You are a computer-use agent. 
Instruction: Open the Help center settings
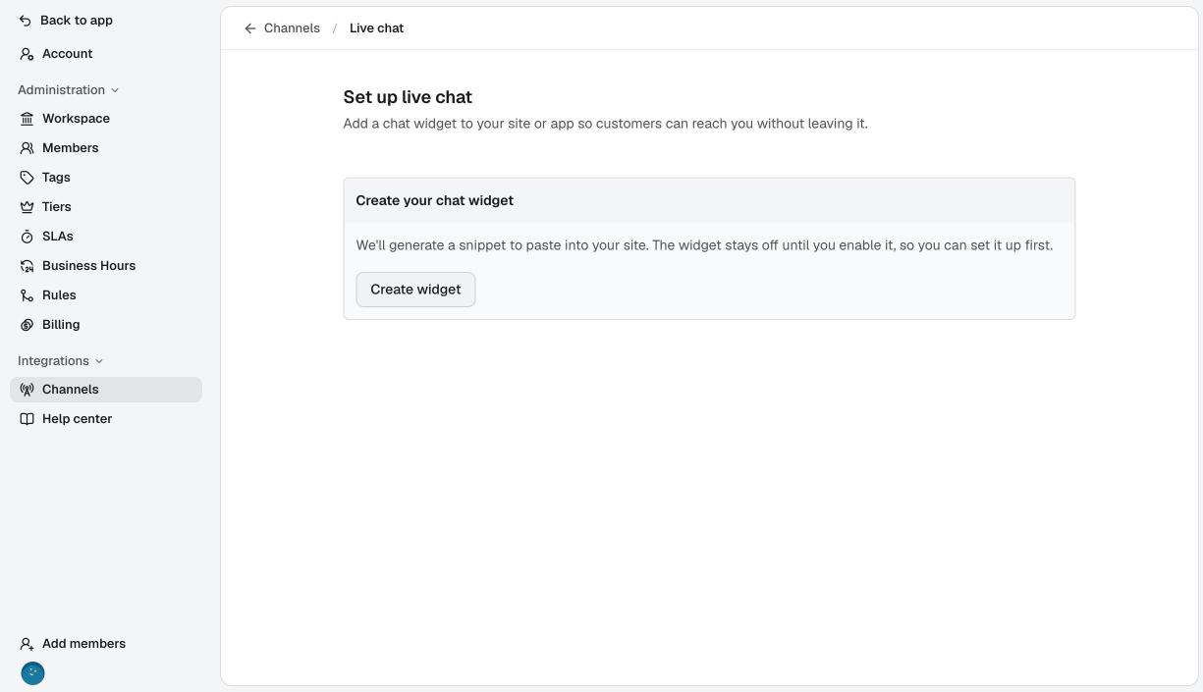point(106,419)
